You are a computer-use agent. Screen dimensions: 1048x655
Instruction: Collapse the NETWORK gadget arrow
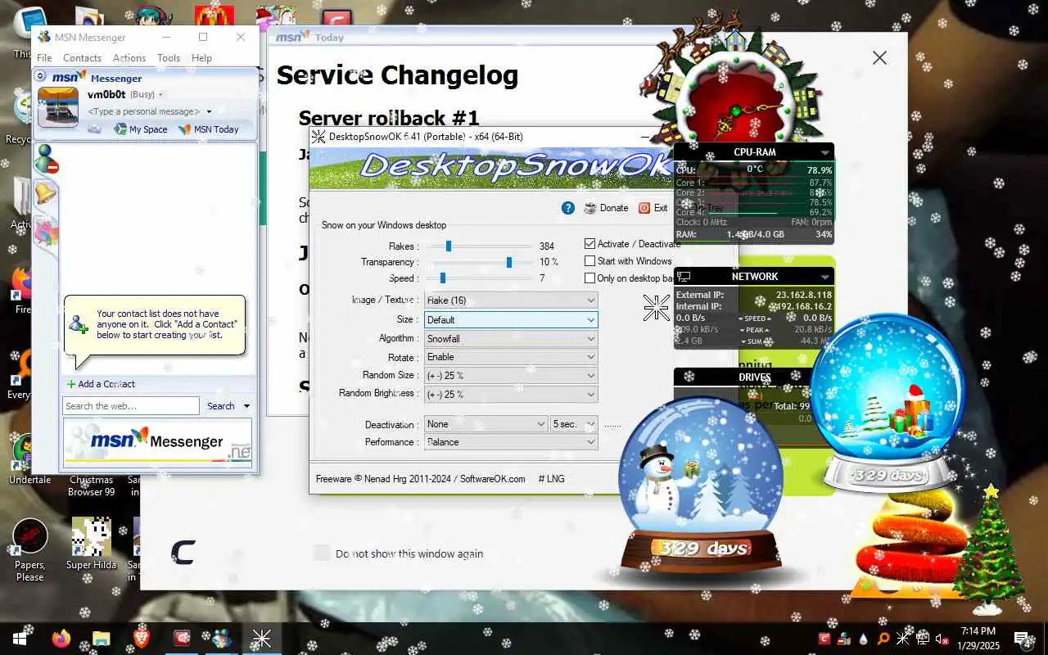pos(824,277)
